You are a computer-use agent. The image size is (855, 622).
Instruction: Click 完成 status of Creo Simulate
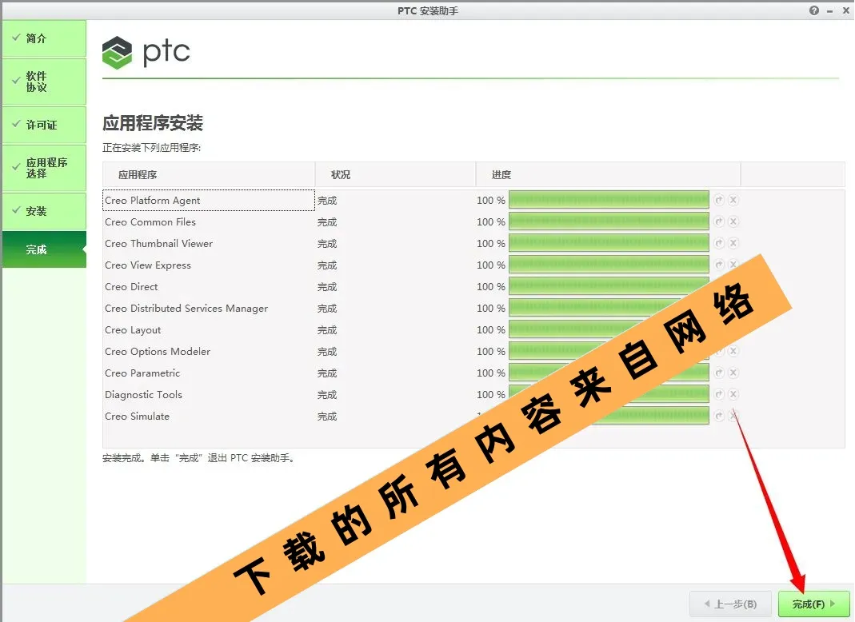327,417
